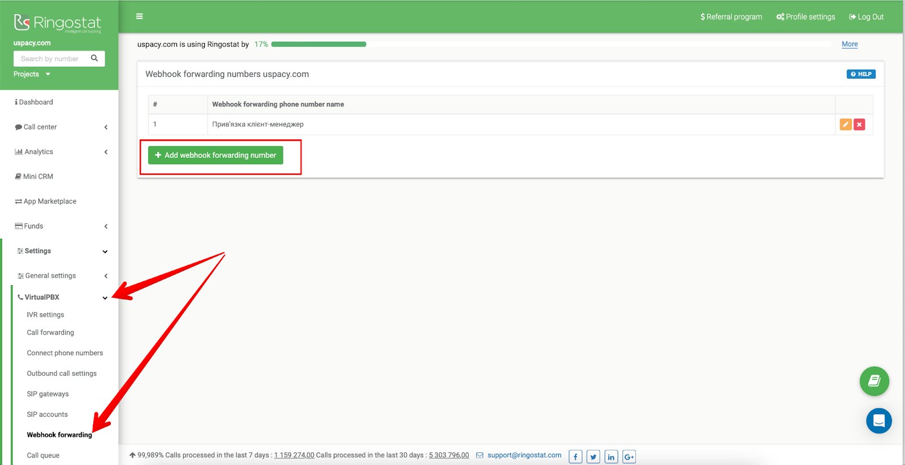
Task: Delete webhook row with red X icon
Action: point(859,124)
